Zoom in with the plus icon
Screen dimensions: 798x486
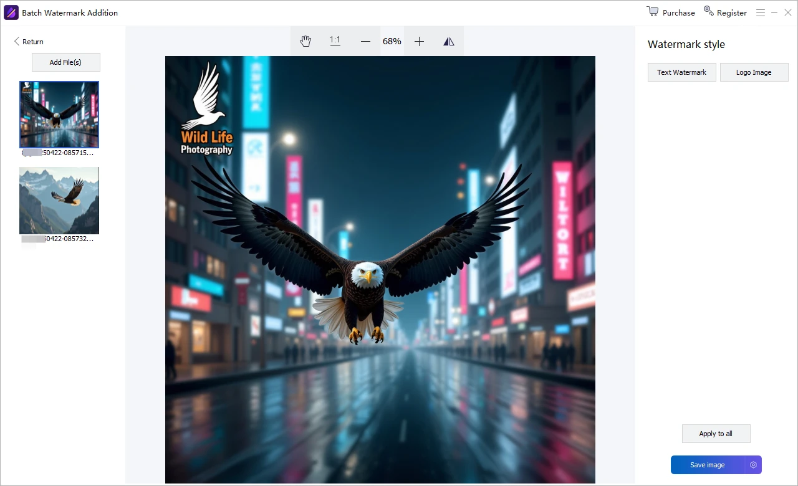coord(419,41)
